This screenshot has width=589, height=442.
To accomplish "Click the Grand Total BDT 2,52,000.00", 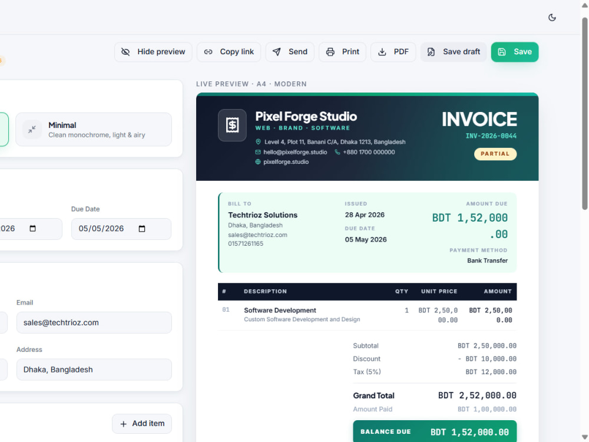I will [477, 395].
